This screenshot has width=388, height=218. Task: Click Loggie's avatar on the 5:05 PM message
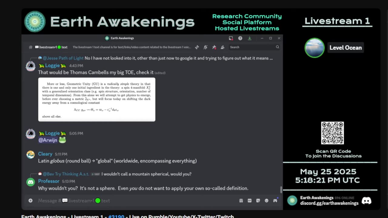pyautogui.click(x=31, y=134)
